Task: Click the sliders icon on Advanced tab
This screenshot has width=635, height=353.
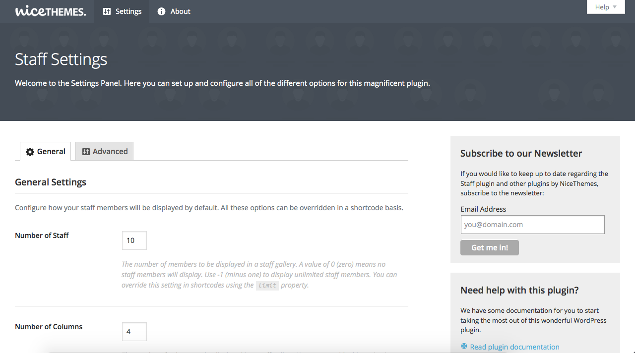Action: click(86, 152)
